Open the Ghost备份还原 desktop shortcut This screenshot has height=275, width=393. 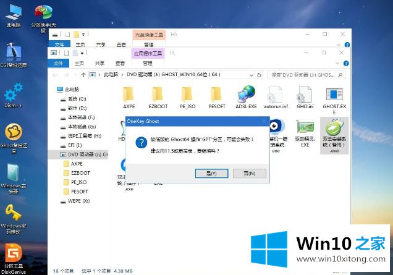pyautogui.click(x=14, y=135)
